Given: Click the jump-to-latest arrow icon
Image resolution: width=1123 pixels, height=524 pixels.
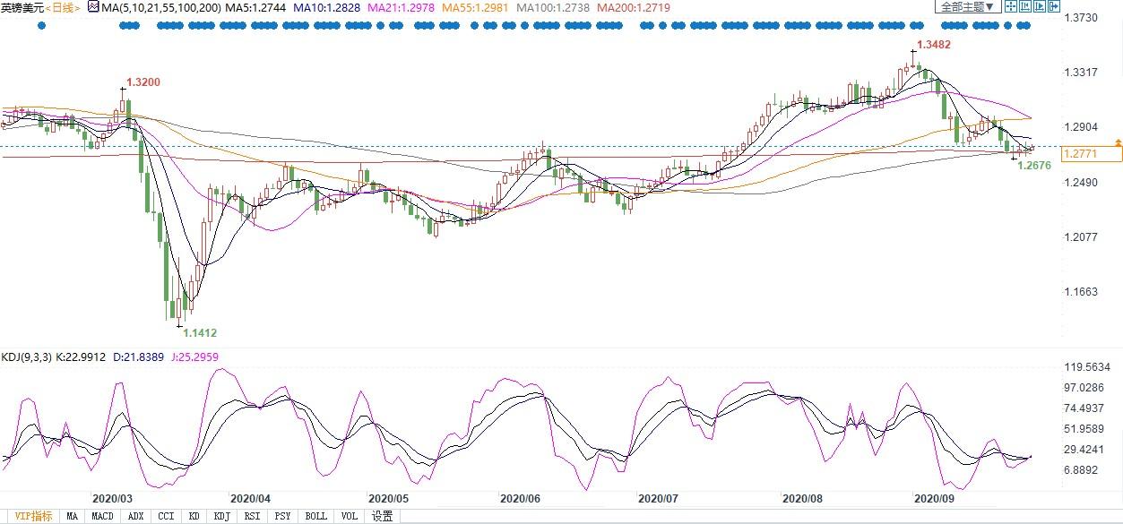Looking at the screenshot, I should (x=1054, y=6).
